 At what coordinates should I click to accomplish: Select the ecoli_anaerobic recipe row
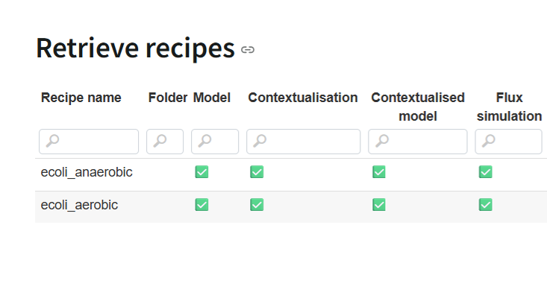tap(87, 172)
